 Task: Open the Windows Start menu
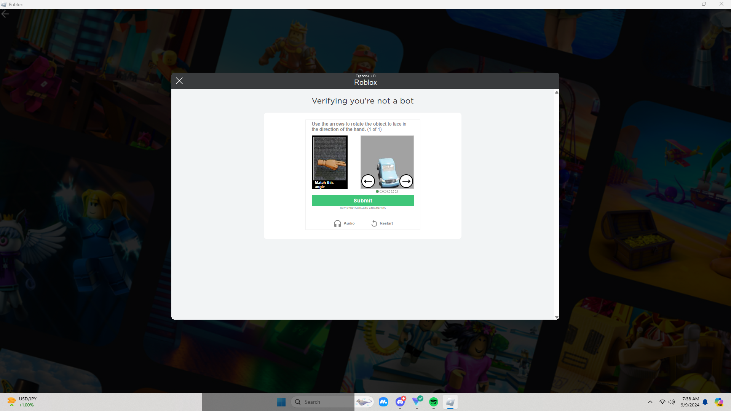281,402
